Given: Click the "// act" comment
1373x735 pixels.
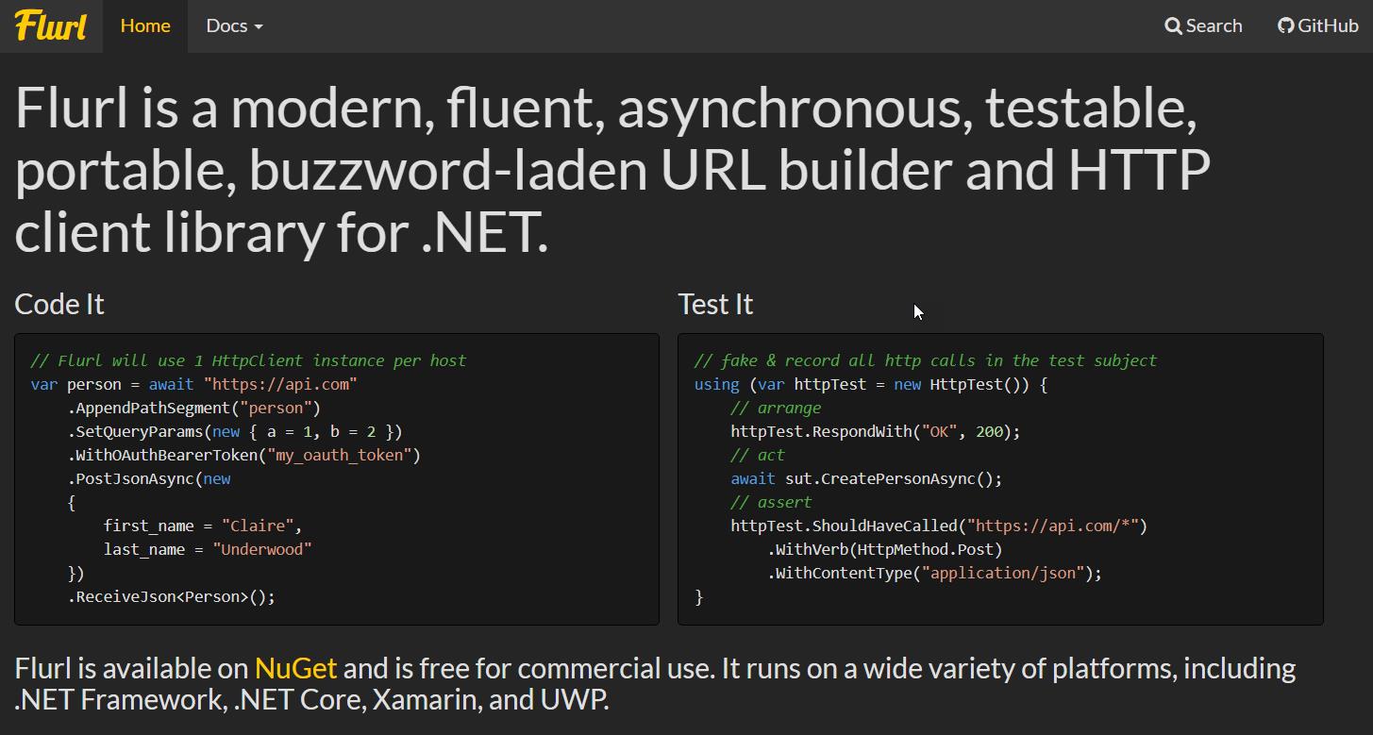Looking at the screenshot, I should click(758, 455).
